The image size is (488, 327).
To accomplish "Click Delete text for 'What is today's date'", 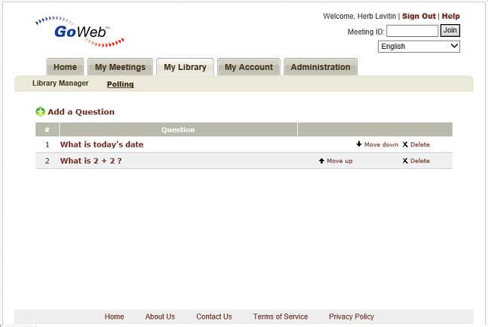I will (420, 145).
